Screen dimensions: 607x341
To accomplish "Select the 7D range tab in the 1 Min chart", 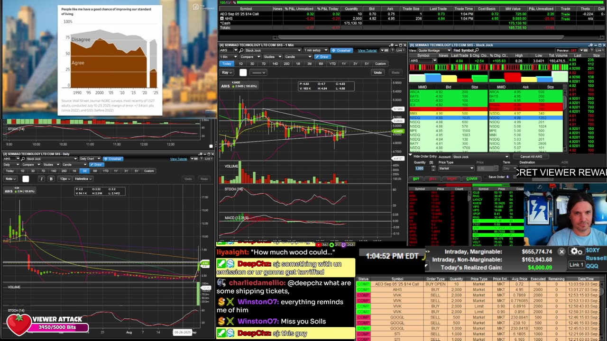I will pyautogui.click(x=264, y=63).
